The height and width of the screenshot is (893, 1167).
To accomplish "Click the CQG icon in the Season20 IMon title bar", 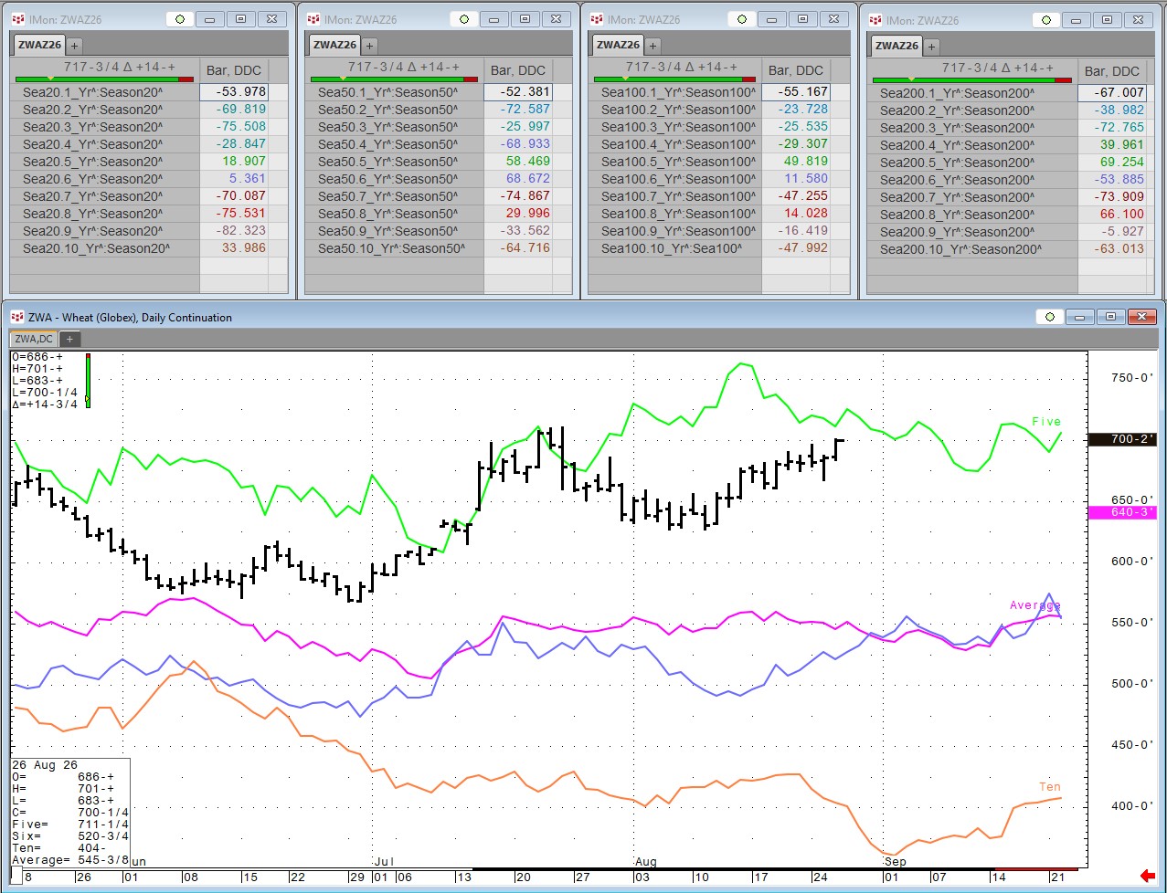I will (19, 19).
